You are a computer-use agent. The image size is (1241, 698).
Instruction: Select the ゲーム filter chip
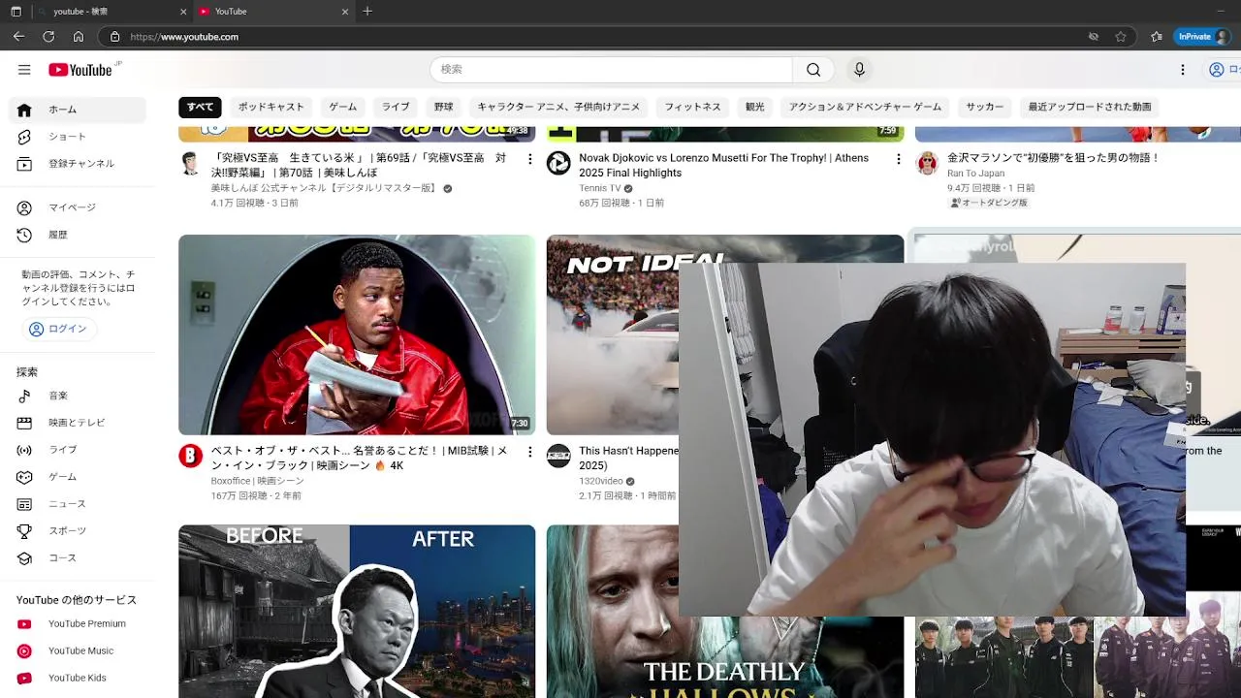point(343,107)
